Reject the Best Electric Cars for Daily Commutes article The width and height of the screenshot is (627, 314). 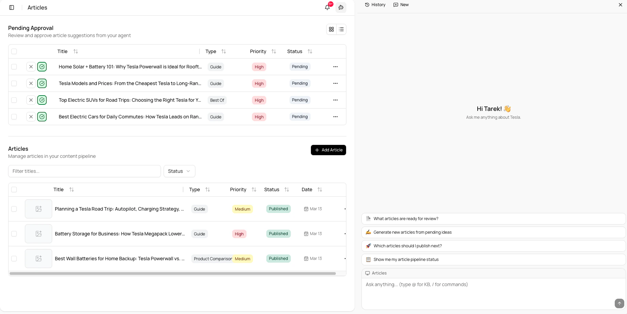point(31,117)
